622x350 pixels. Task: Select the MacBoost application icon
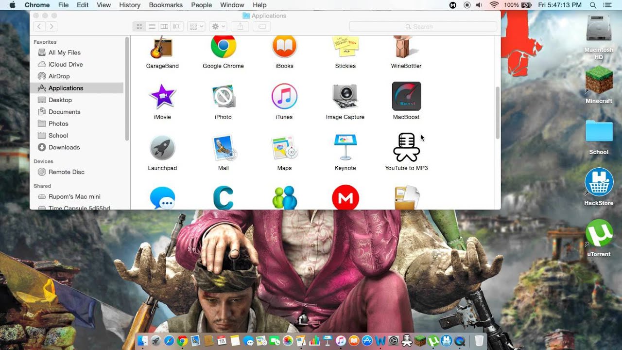tap(406, 96)
